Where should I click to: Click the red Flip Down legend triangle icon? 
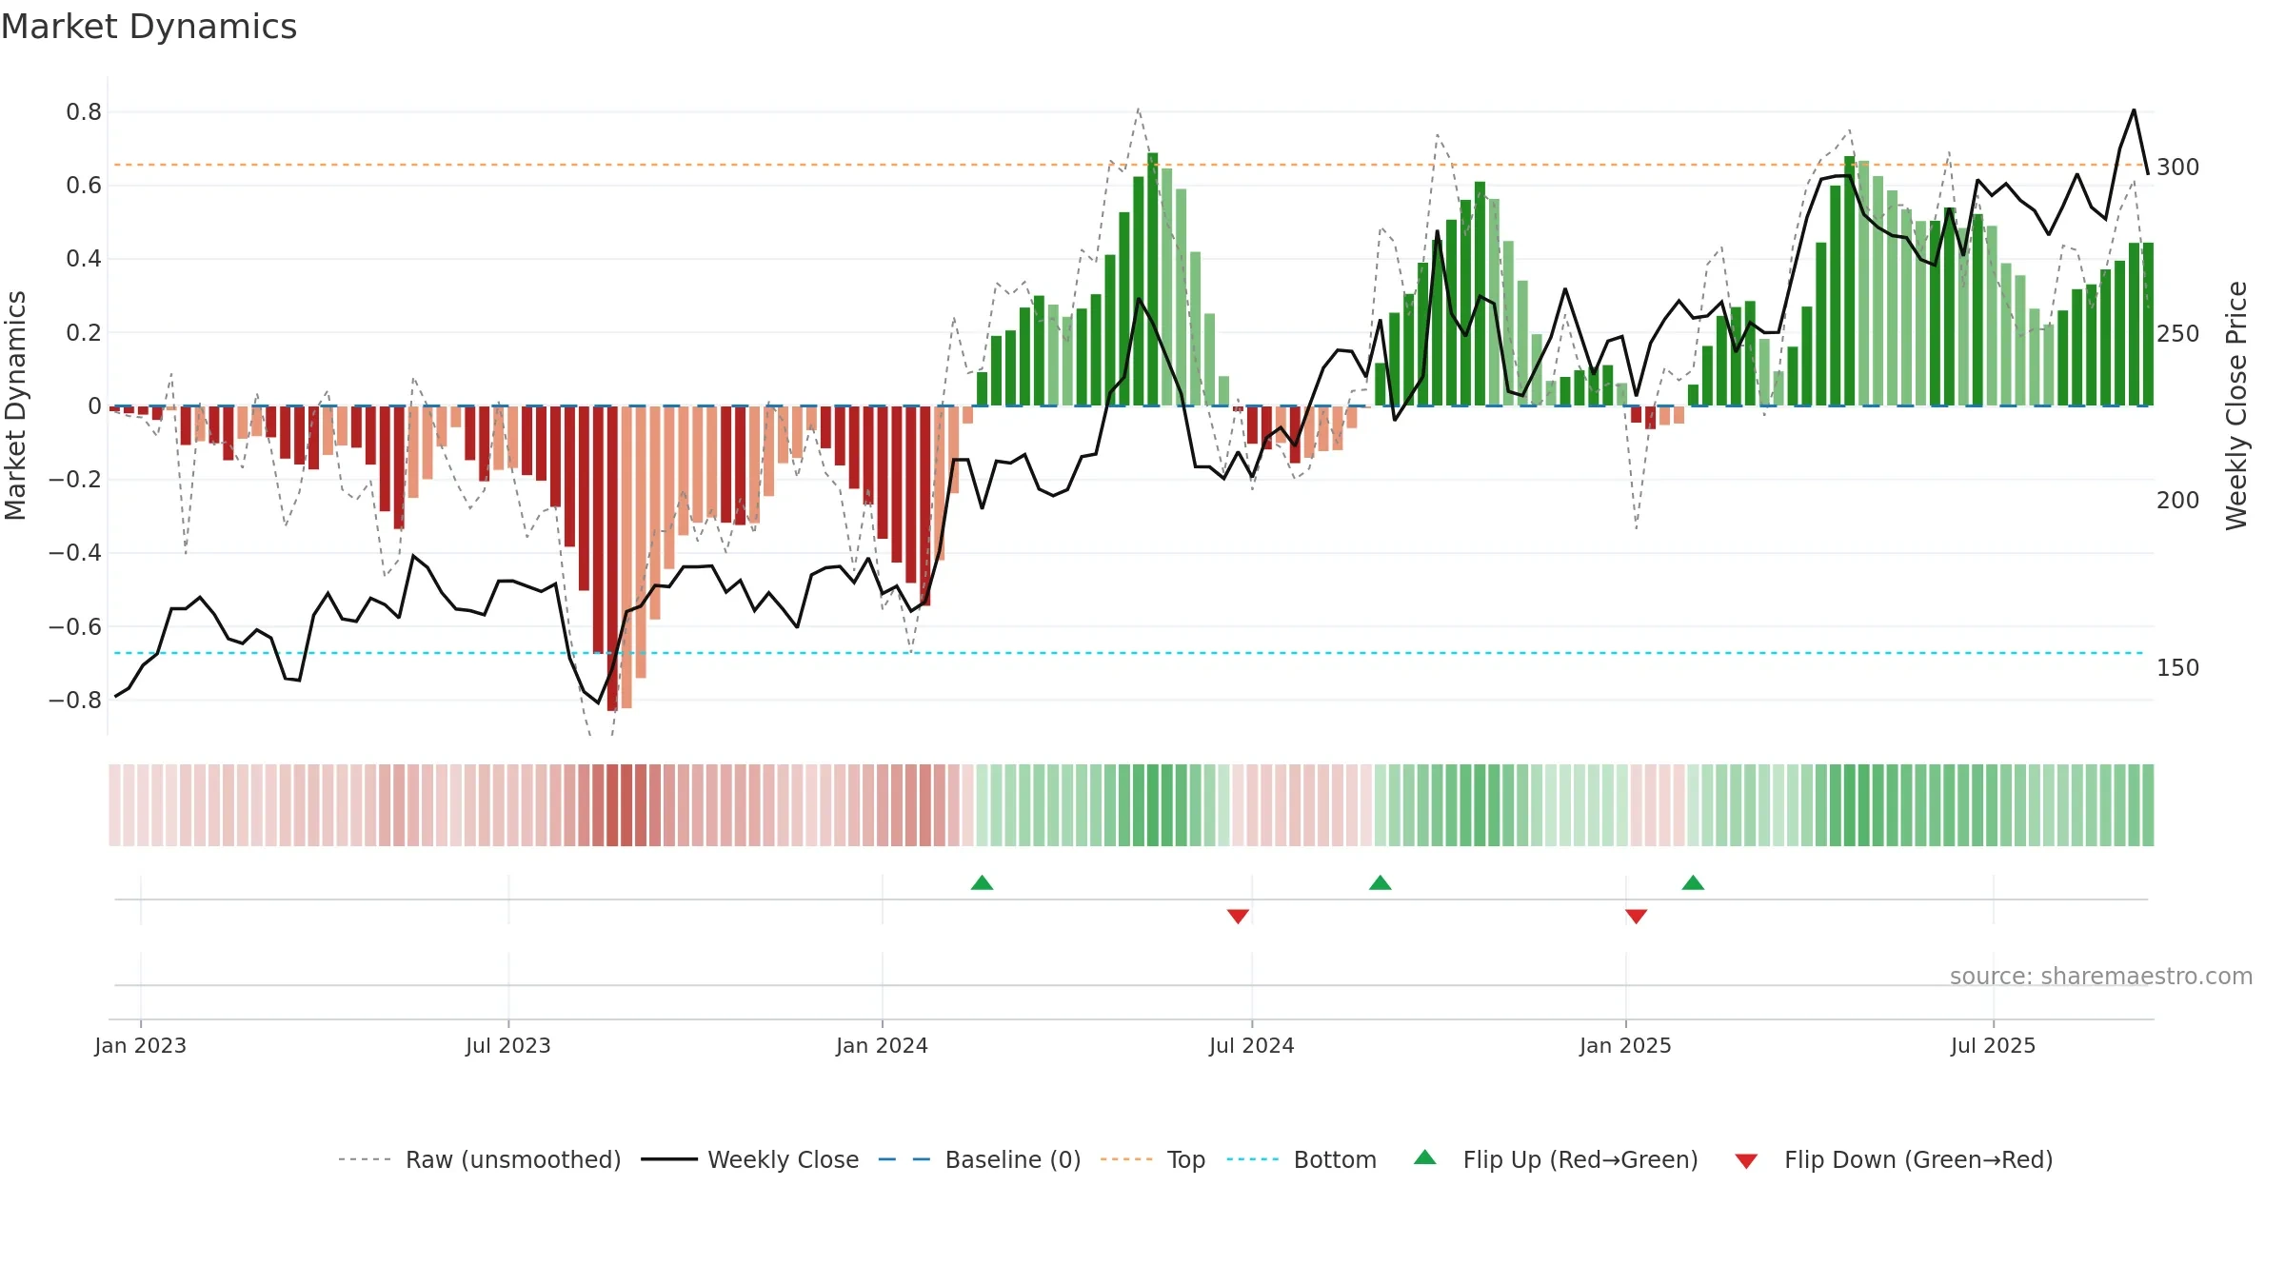1746,1161
